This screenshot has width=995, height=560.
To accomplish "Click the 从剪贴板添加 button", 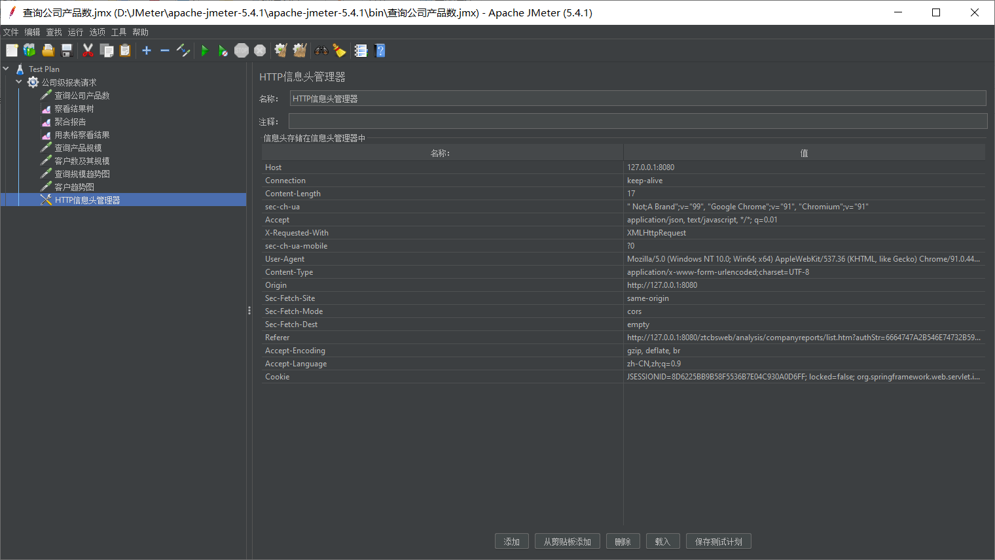I will point(567,542).
